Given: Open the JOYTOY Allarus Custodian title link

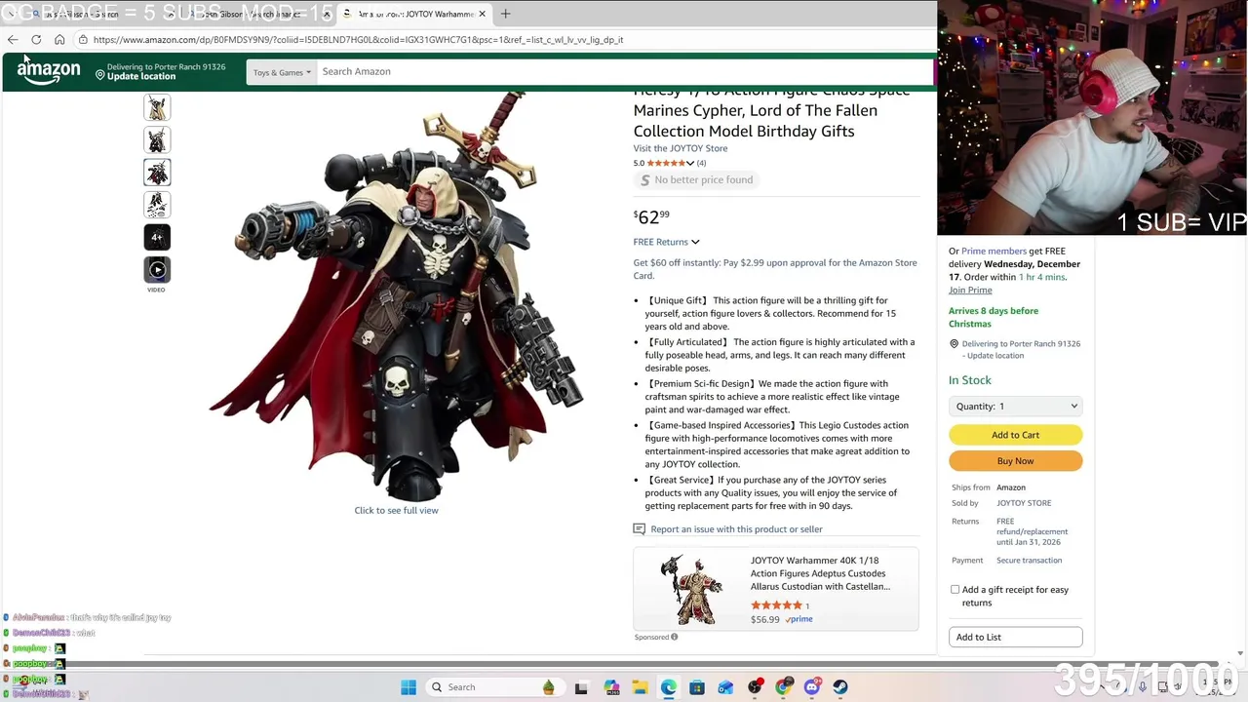Looking at the screenshot, I should (820, 573).
